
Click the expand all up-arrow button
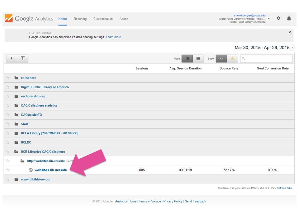[x=23, y=58]
